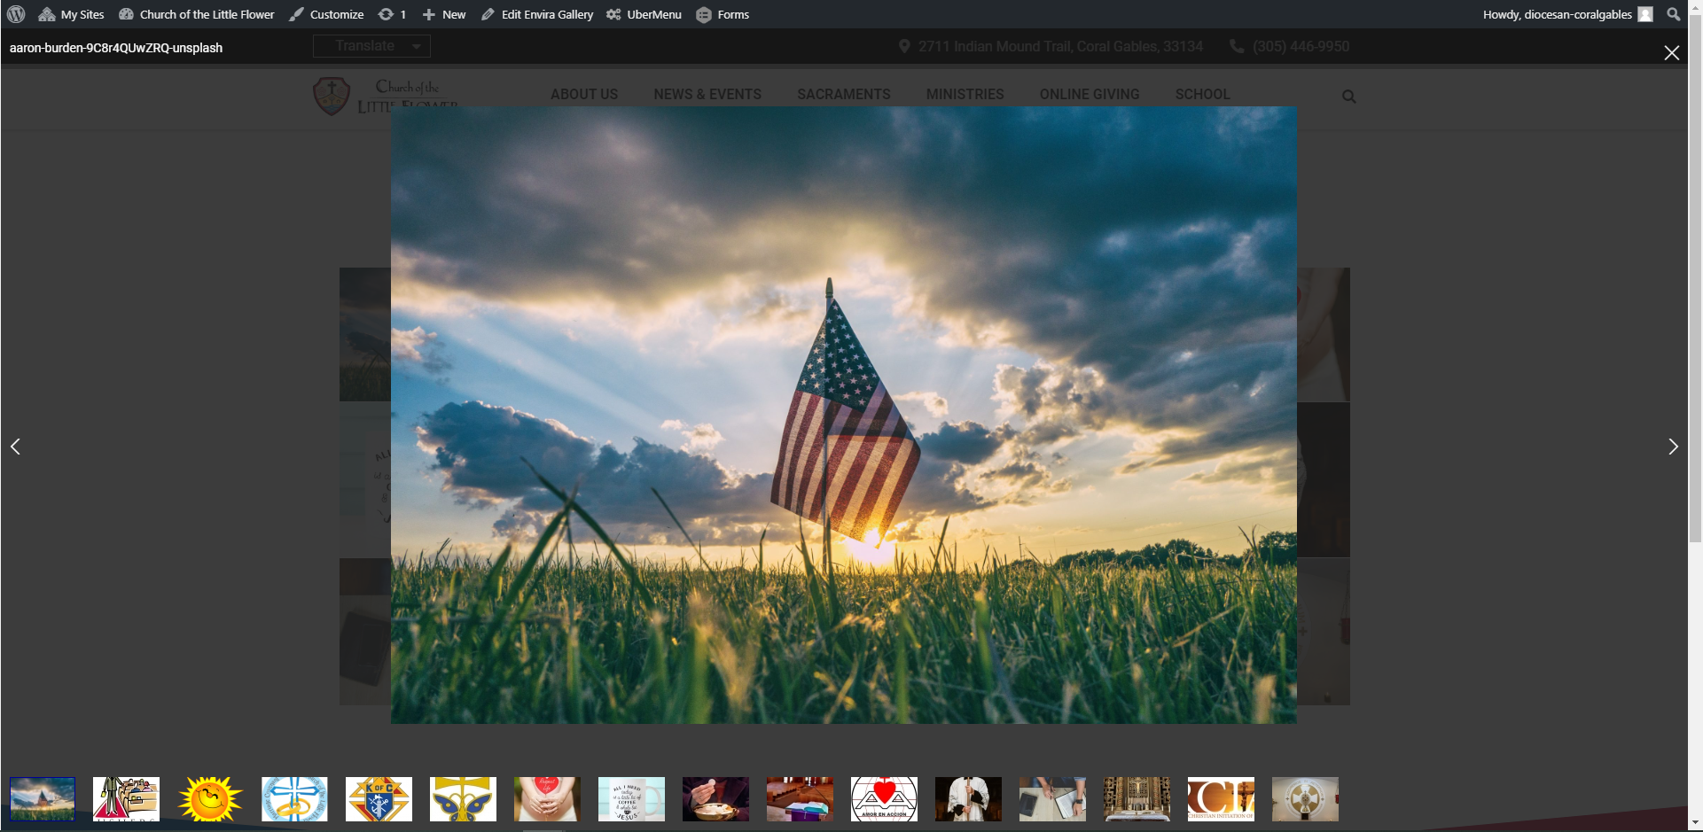
Task: Select the Amor en Accion thumbnail
Action: (884, 798)
